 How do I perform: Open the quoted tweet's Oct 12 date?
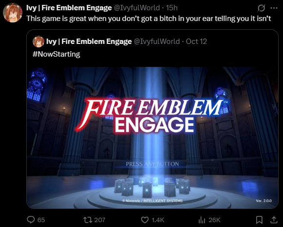tap(196, 41)
